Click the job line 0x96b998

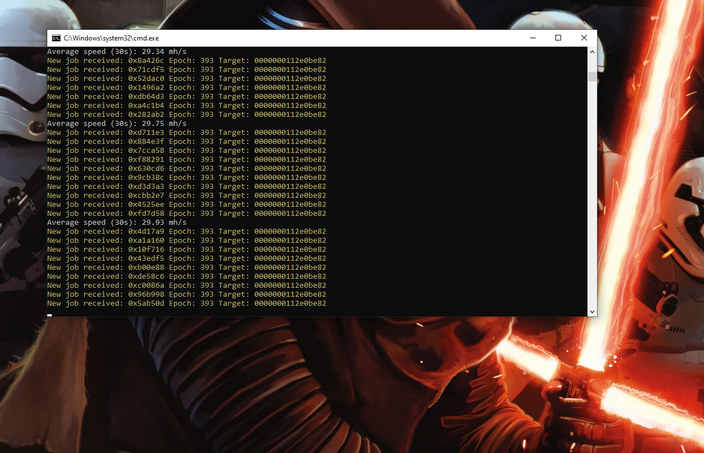(x=187, y=295)
